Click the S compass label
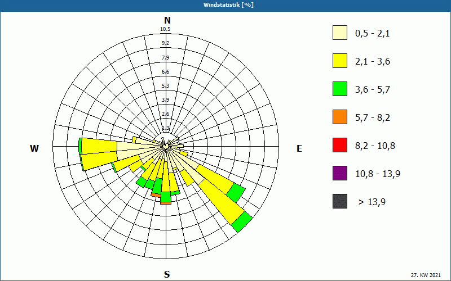Screen dimensions: 451x281 coord(167,274)
